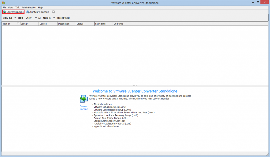
Task: Click the circular status icon on the toolbar
Action: click(53, 12)
